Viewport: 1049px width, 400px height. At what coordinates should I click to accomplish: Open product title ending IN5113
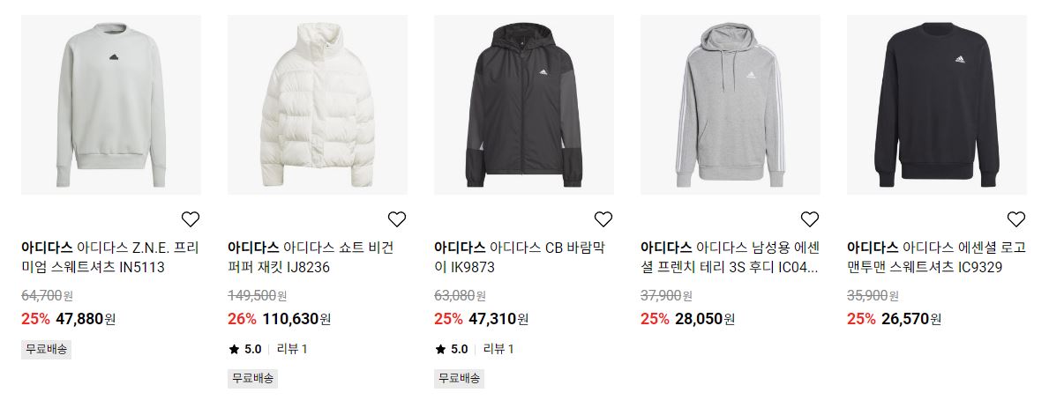tap(110, 258)
